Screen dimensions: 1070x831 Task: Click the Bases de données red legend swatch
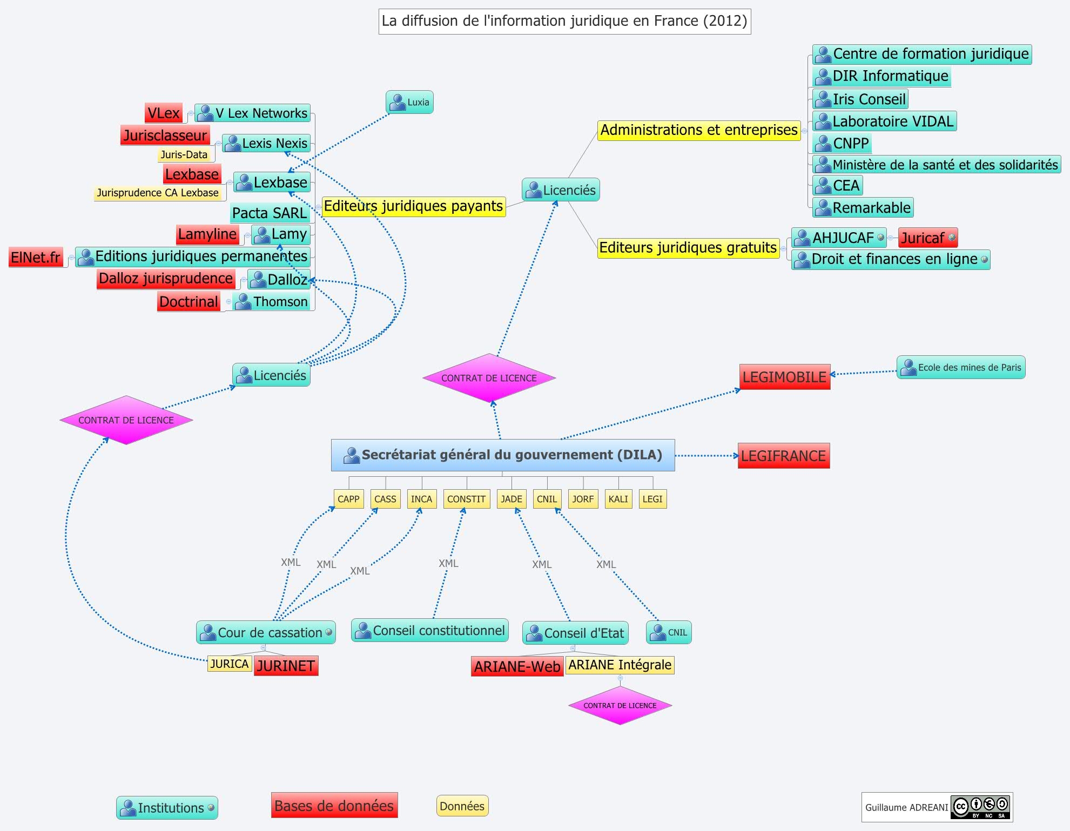pos(334,806)
